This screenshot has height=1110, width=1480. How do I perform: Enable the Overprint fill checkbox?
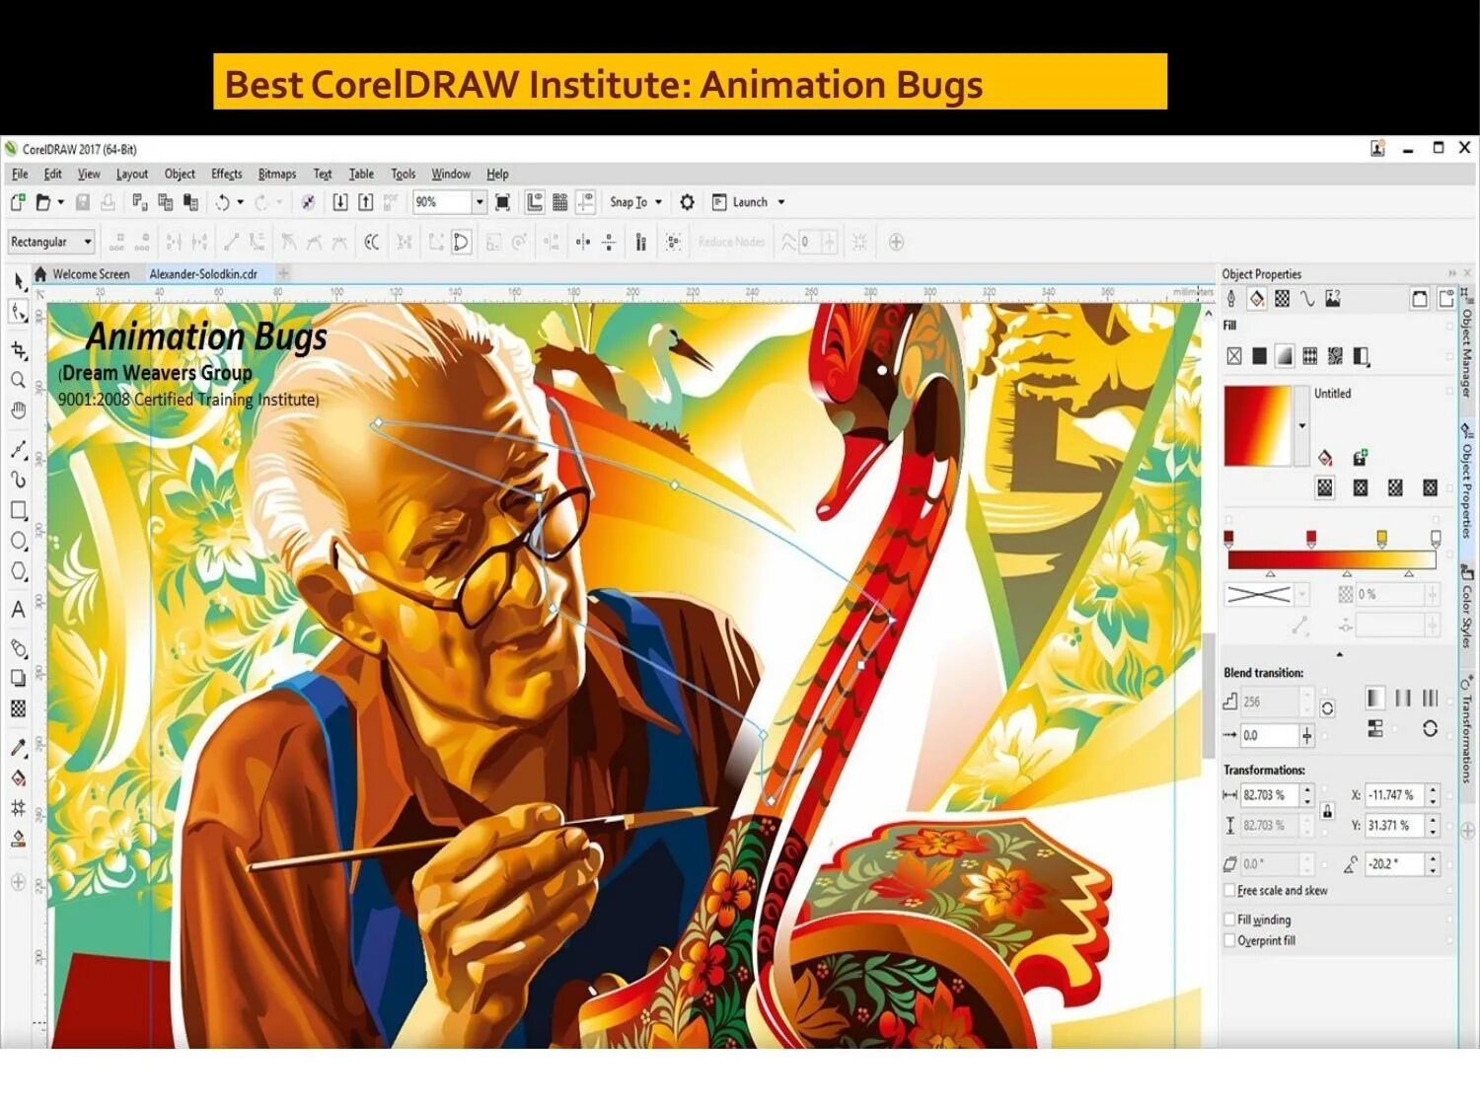[1229, 941]
